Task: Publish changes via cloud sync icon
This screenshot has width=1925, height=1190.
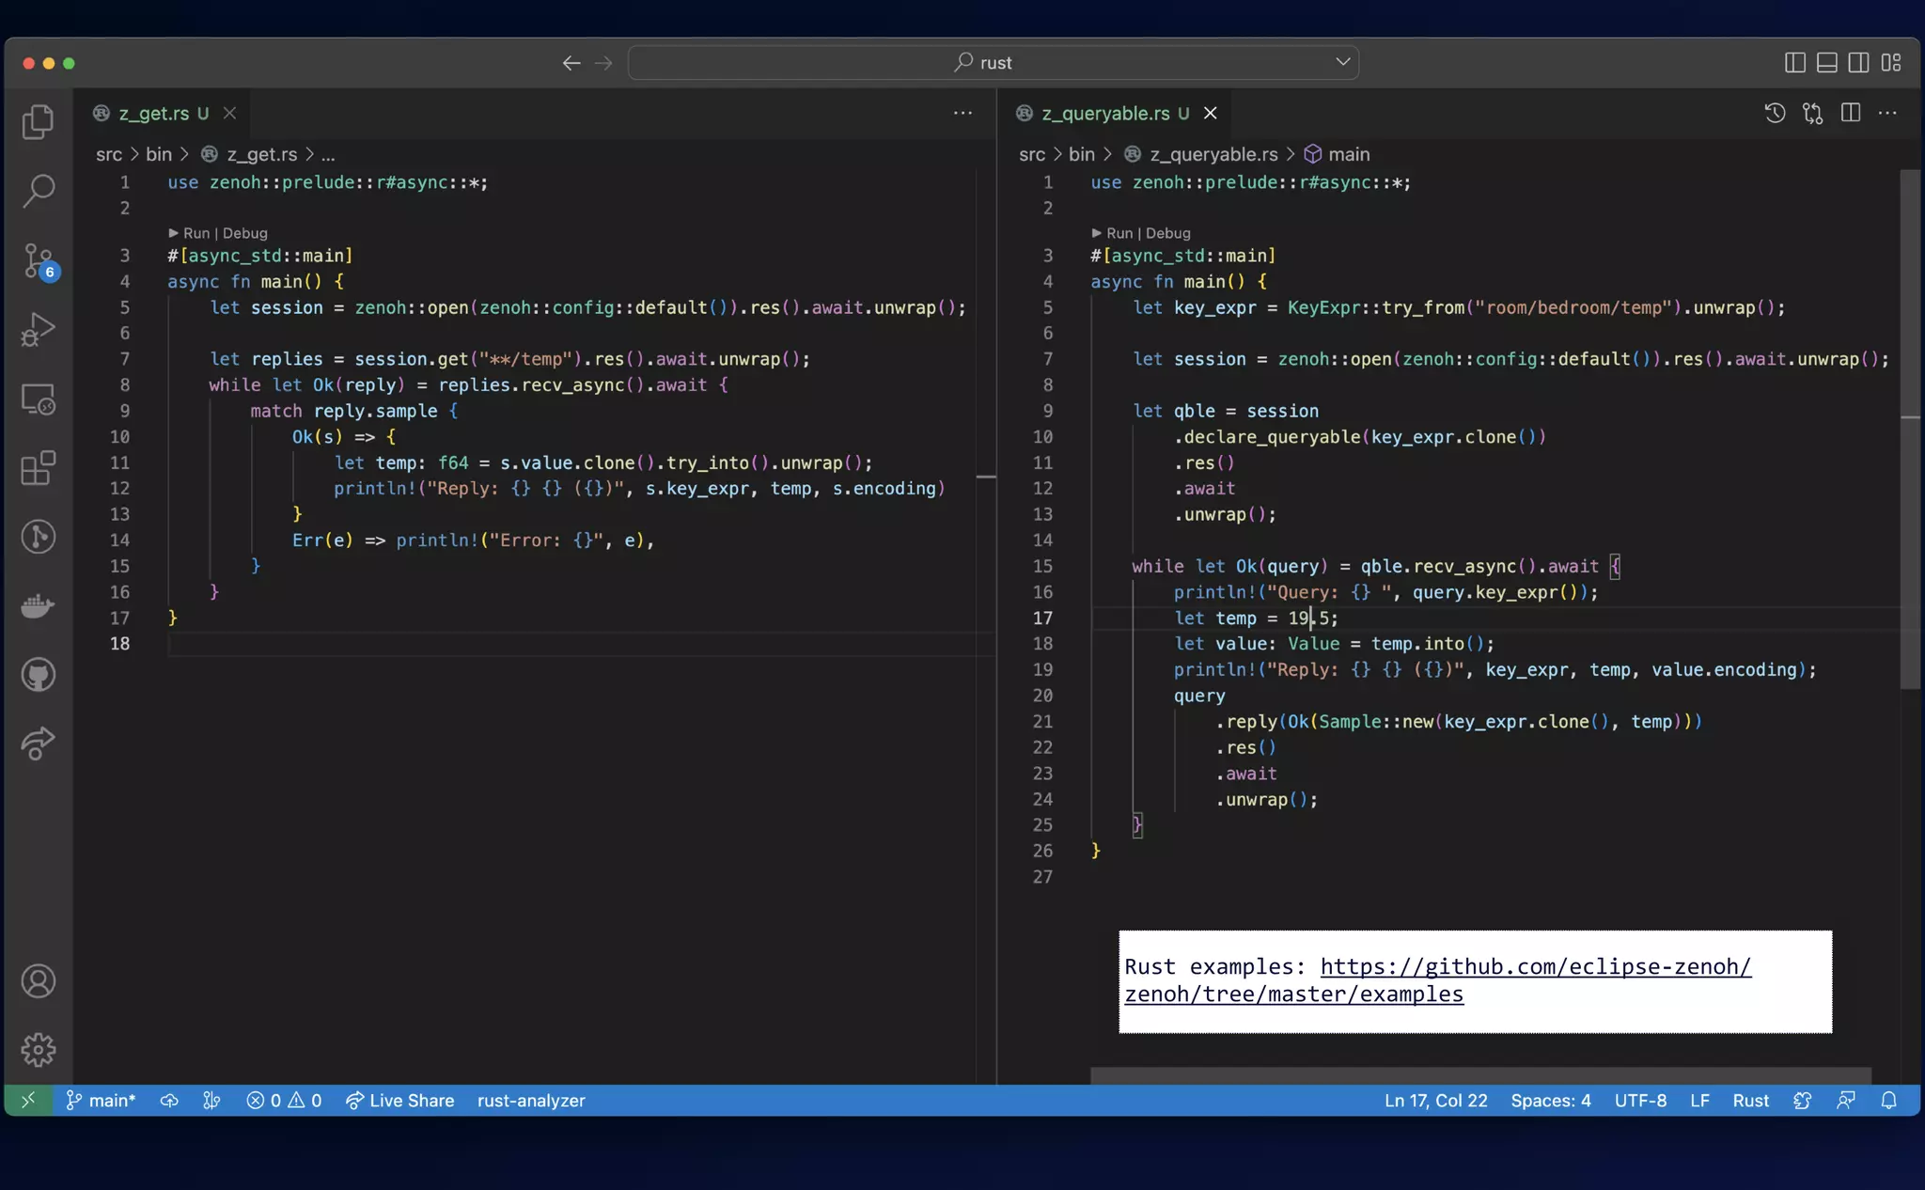Action: [x=169, y=1101]
